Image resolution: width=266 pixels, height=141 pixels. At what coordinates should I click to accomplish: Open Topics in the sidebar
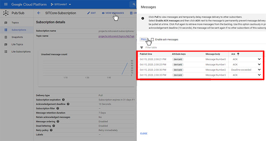point(15,22)
